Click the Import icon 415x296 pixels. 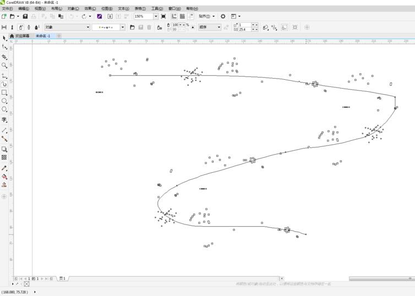tap(110, 17)
